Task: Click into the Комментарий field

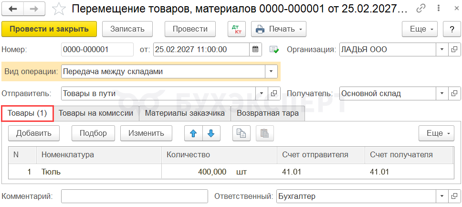Action: tap(135, 196)
